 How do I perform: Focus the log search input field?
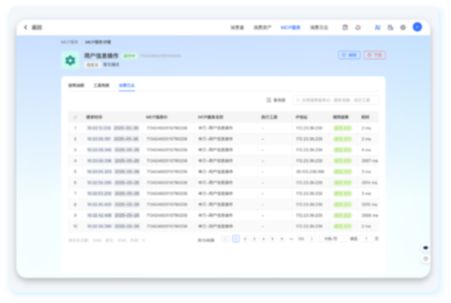coord(336,100)
